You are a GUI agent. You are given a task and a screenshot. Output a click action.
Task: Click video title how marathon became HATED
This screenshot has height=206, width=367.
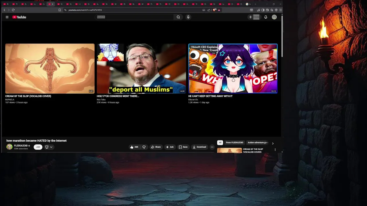coord(36,140)
